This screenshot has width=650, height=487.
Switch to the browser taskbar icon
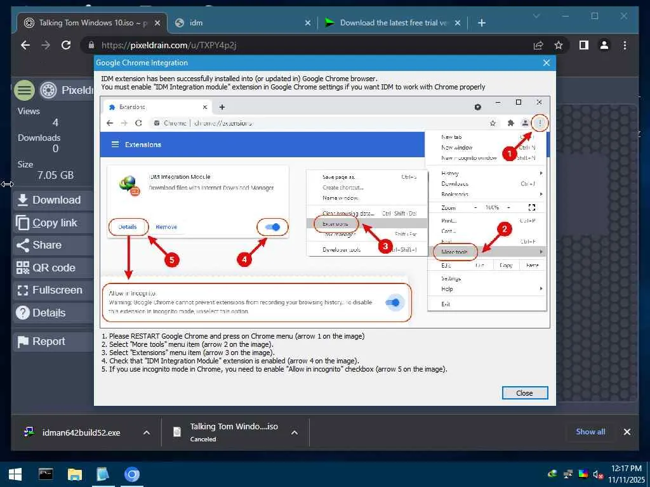point(132,474)
